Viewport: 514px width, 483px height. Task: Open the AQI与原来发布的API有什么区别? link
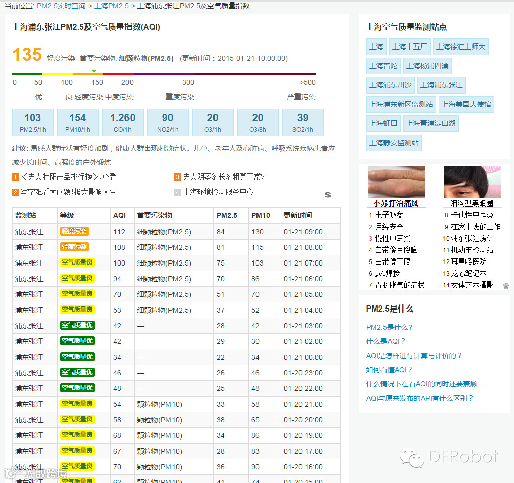click(419, 398)
